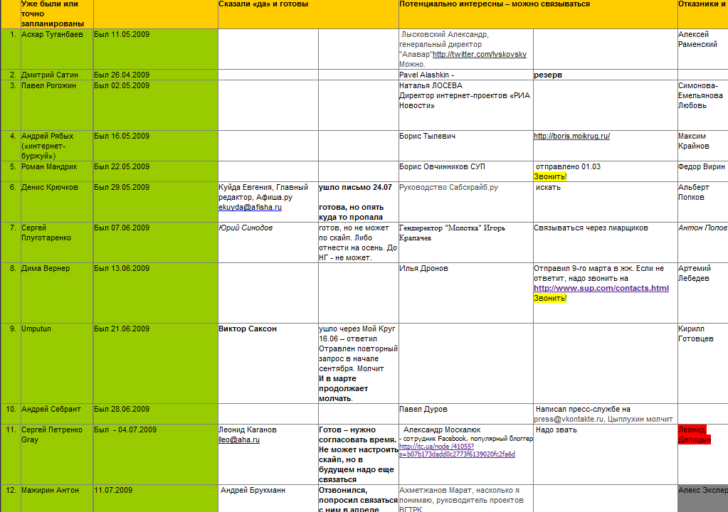Select the 'Уже были или точно запланированы' header

point(49,14)
